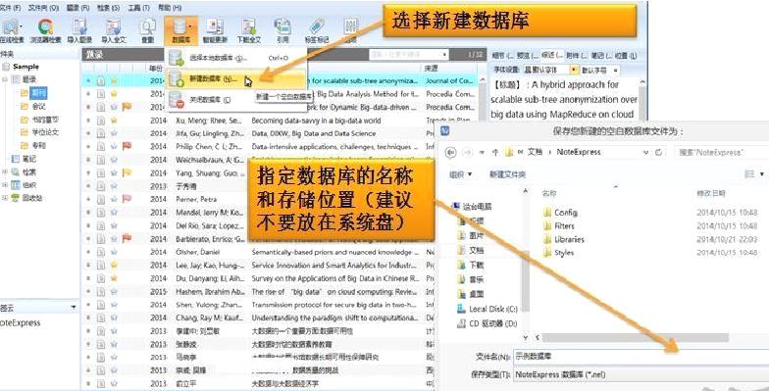Select the 导入题录 import records icon
Image resolution: width=769 pixels, height=391 pixels.
[x=80, y=30]
